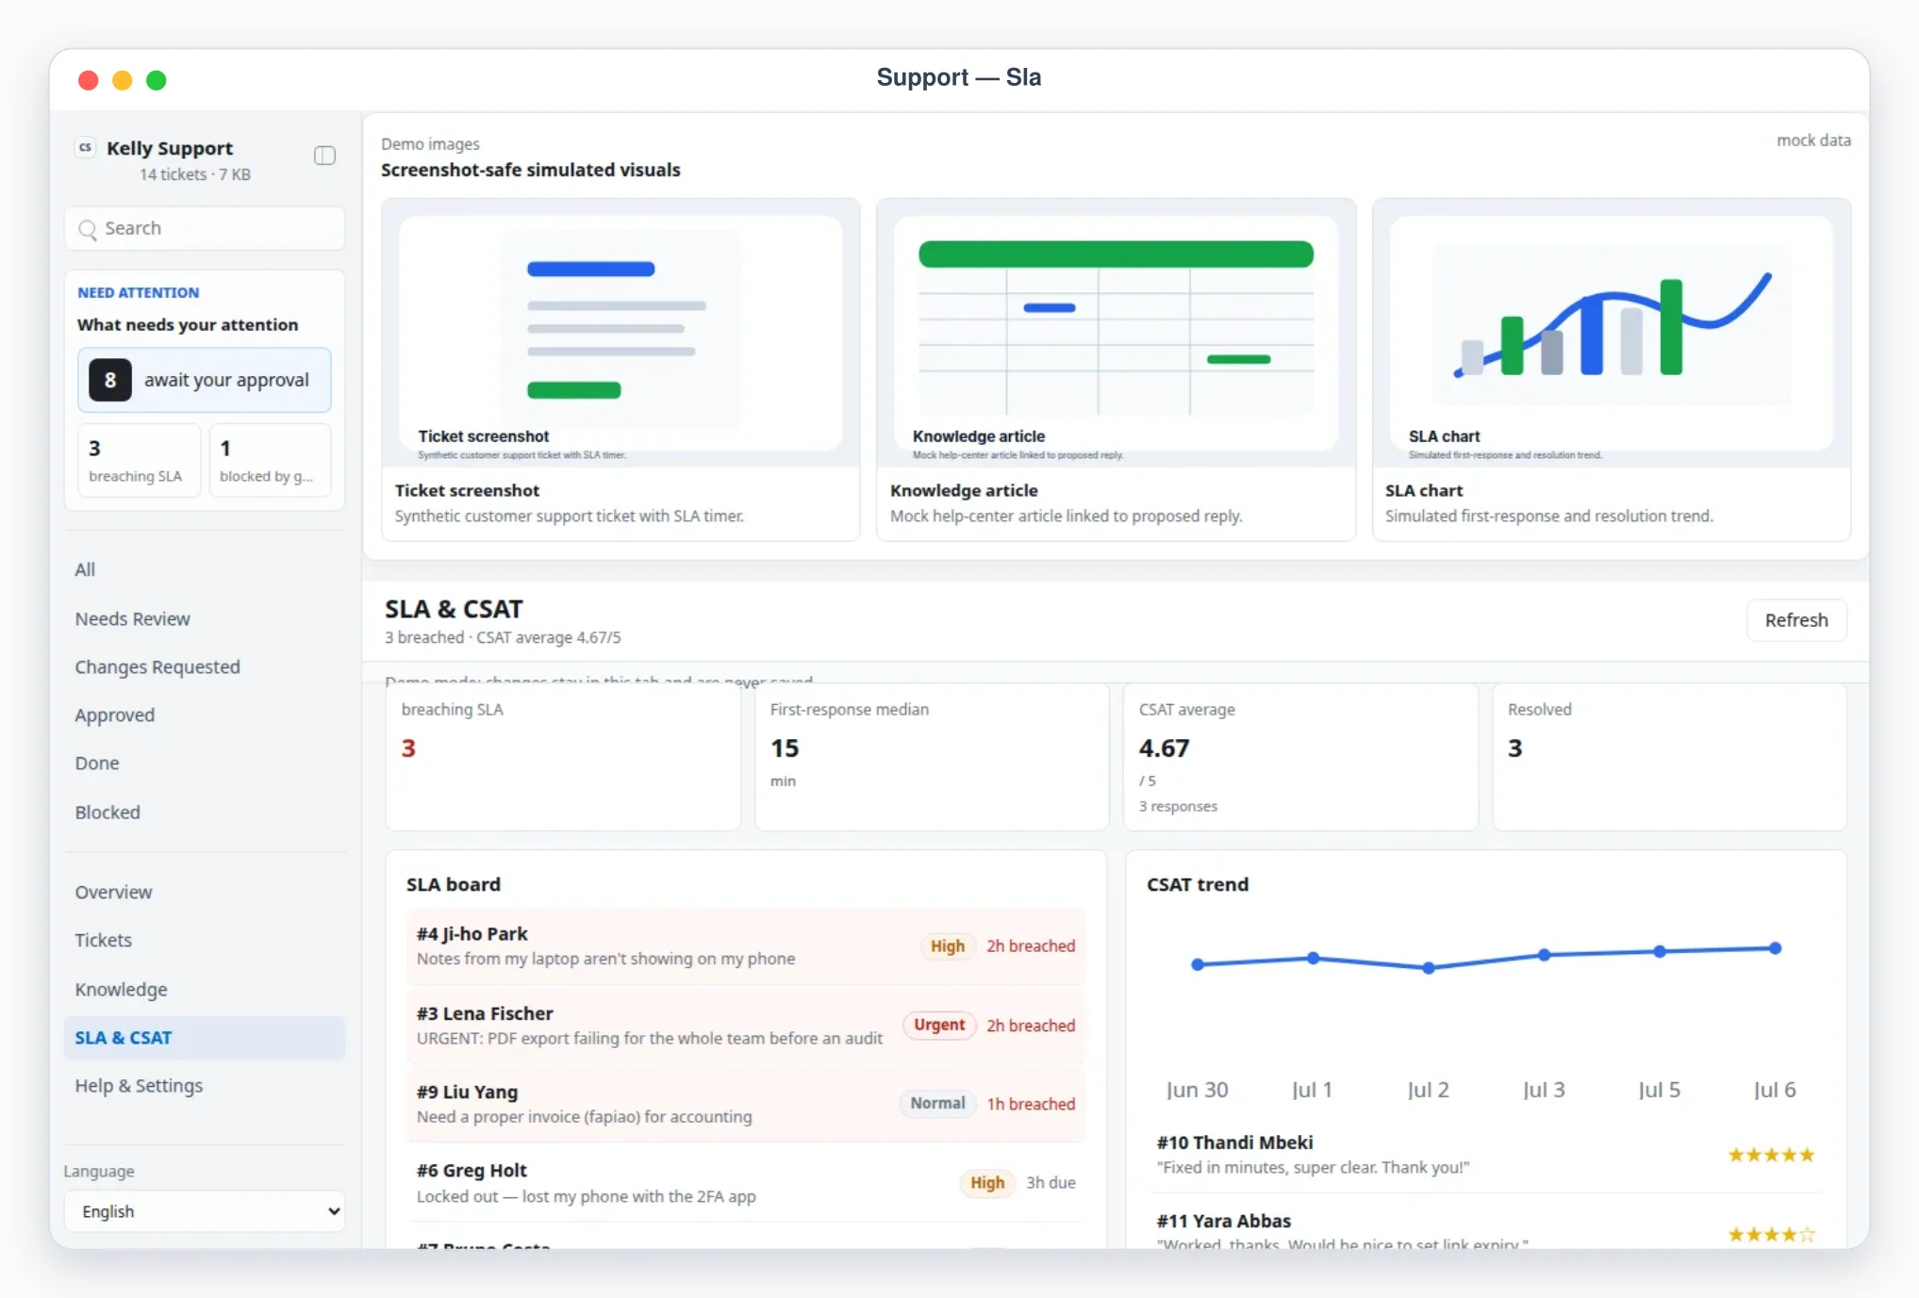Focus the Search input field
Viewport: 1919px width, 1298px height.
click(205, 229)
